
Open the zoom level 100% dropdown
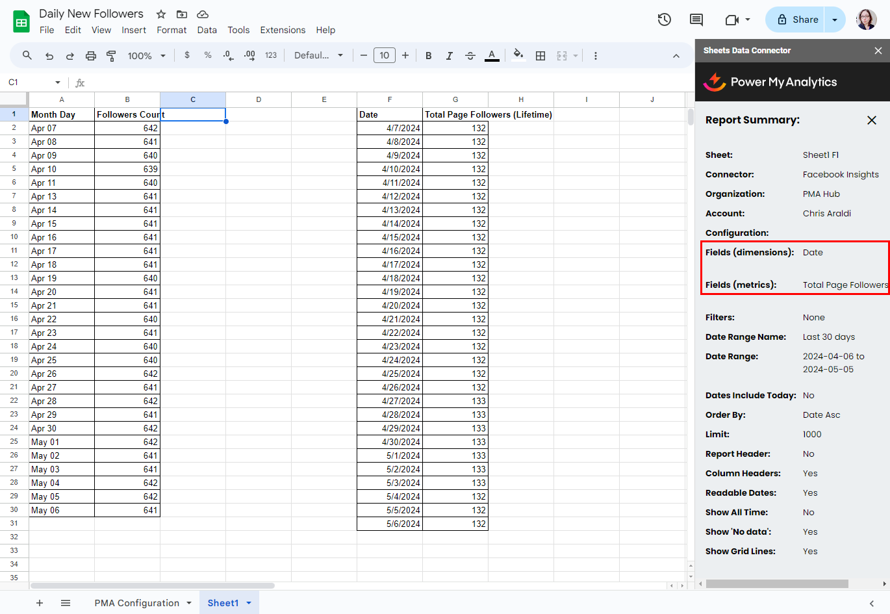[147, 56]
